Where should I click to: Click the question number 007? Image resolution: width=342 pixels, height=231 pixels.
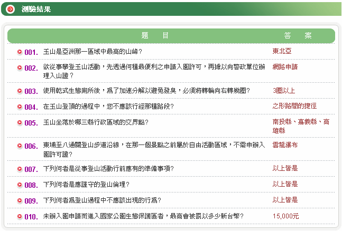[31, 169]
